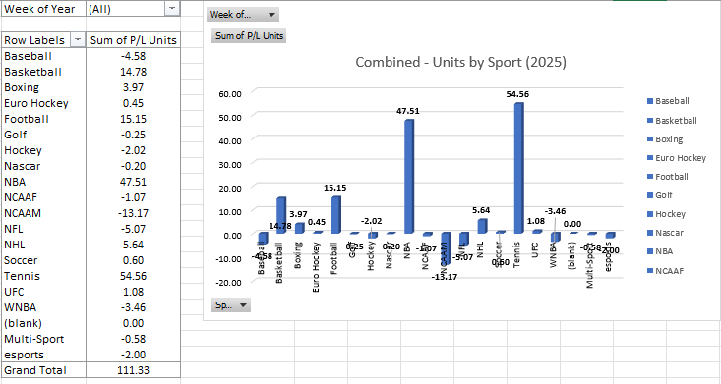The width and height of the screenshot is (721, 384).
Task: Select the Golf row label cell
Action: [x=43, y=135]
